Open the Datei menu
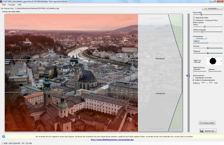 click(x=4, y=5)
